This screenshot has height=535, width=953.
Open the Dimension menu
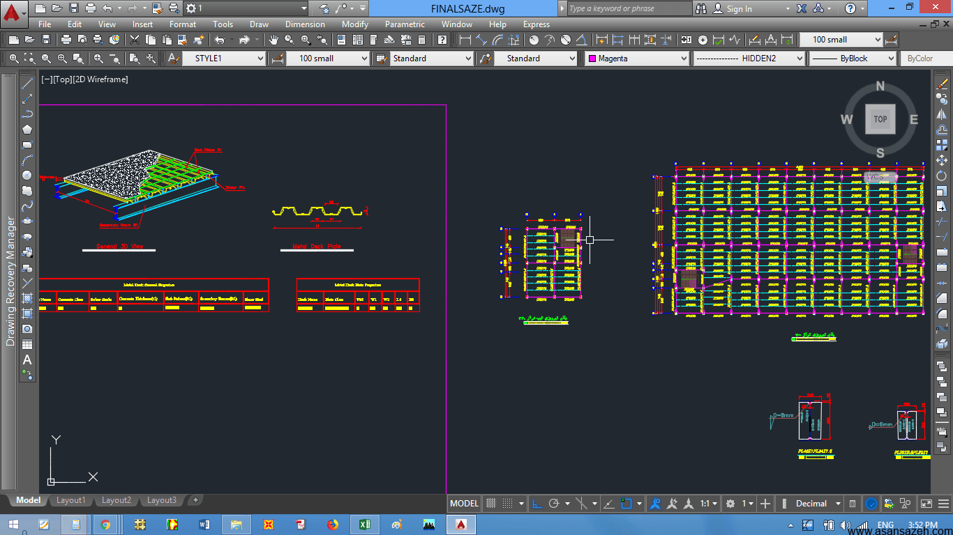[305, 24]
